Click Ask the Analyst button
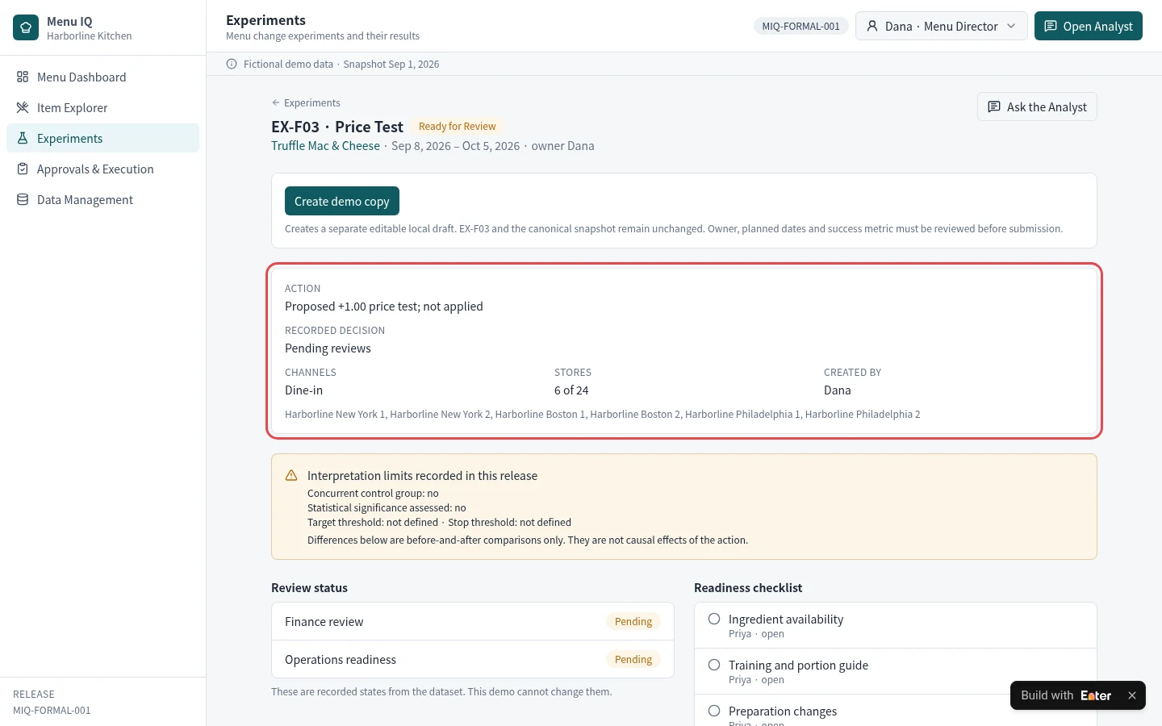The width and height of the screenshot is (1162, 726). pyautogui.click(x=1037, y=106)
